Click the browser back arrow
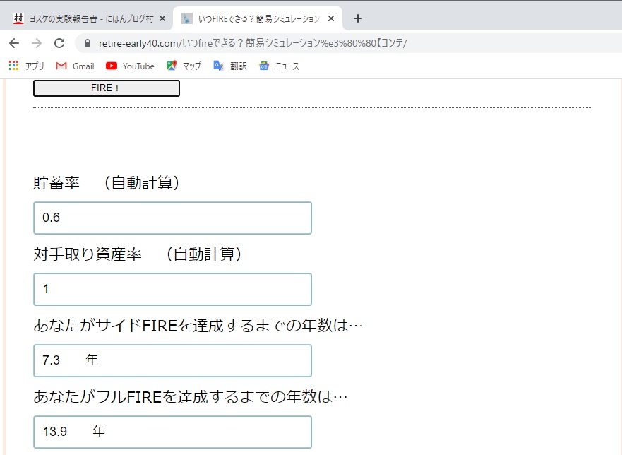This screenshot has height=455, width=622. pos(14,43)
